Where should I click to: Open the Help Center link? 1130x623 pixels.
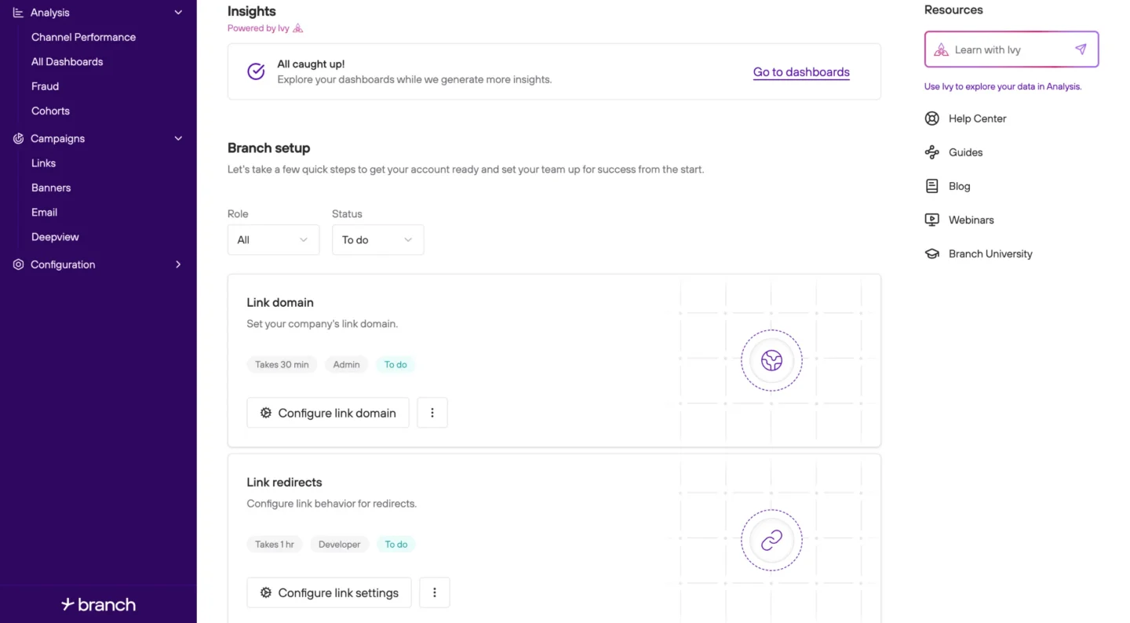point(977,118)
